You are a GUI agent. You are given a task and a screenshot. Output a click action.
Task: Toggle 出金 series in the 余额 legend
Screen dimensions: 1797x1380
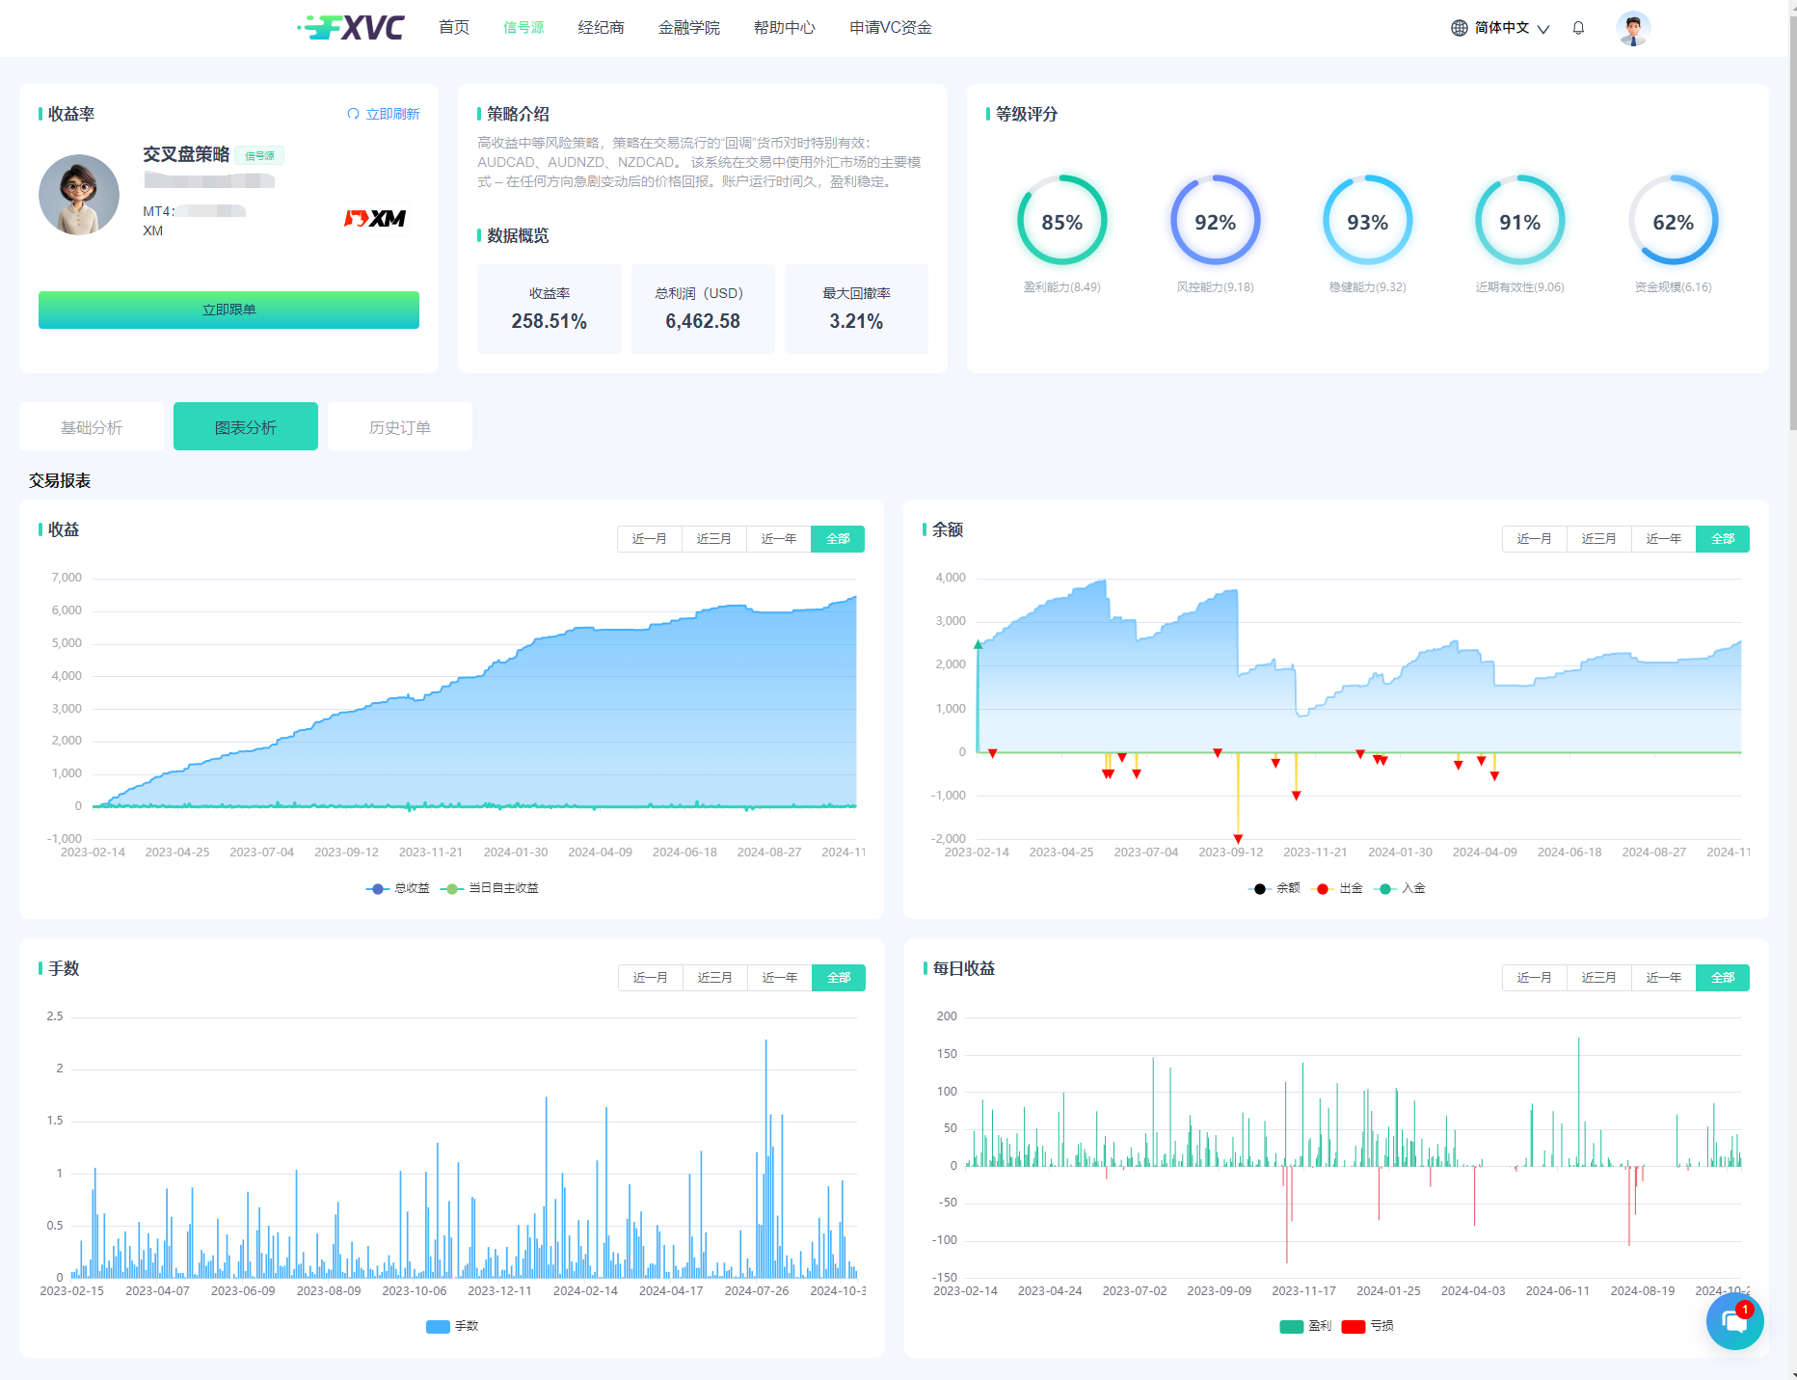(x=1339, y=888)
